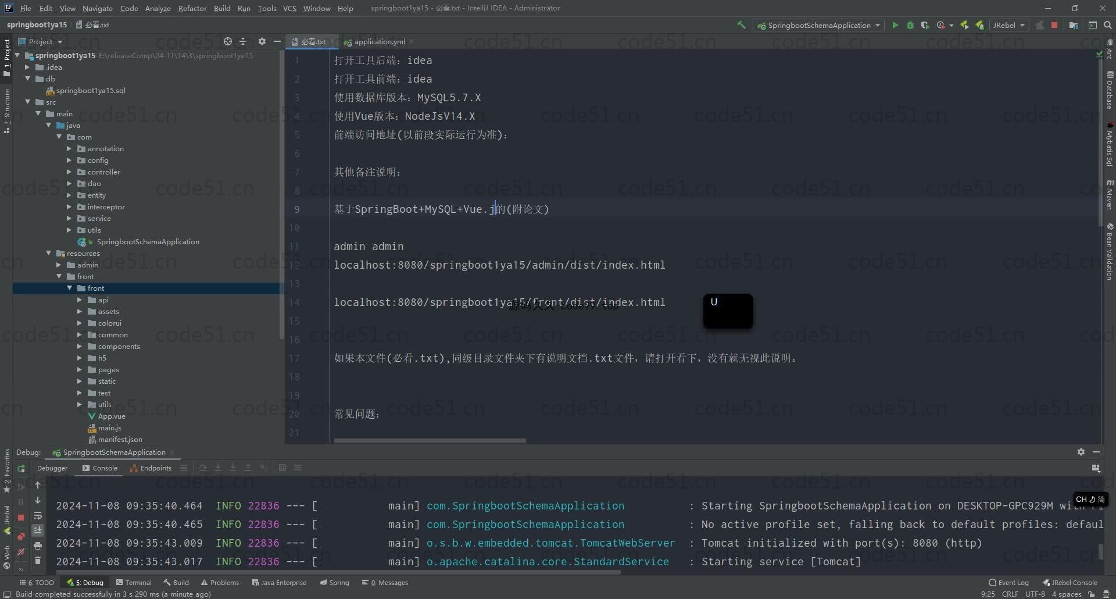Click the console up arrow icon
This screenshot has height=599, width=1116.
tap(38, 485)
